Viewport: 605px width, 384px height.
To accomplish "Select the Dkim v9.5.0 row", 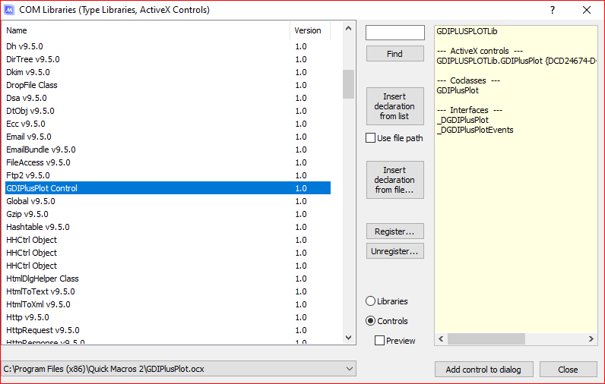I will [x=168, y=72].
